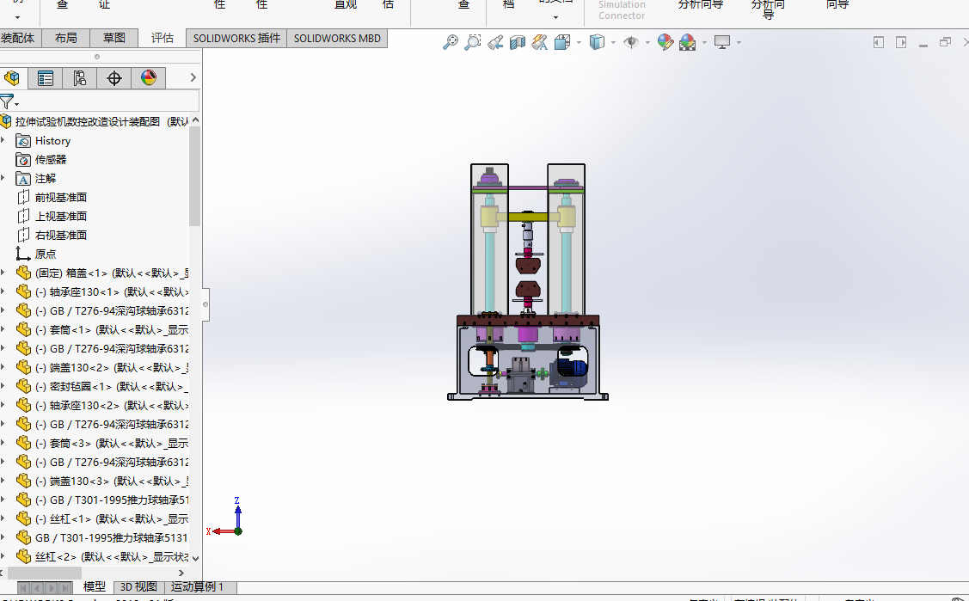Expand the (固定) 箱盖<1> component
The height and width of the screenshot is (601, 969).
(3, 273)
